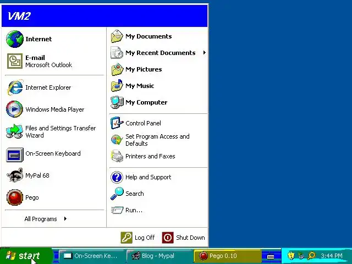Open Set Program Access and Defaults icon
The height and width of the screenshot is (264, 352).
click(x=117, y=140)
